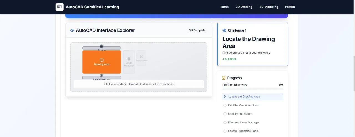Click the Command Line symbol icon
This screenshot has width=355, height=137.
tap(102, 76)
